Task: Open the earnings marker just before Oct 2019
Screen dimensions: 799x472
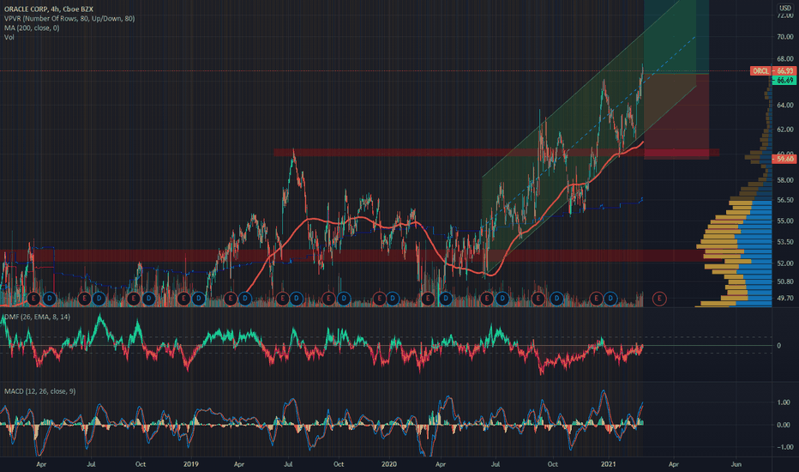Action: pos(328,299)
